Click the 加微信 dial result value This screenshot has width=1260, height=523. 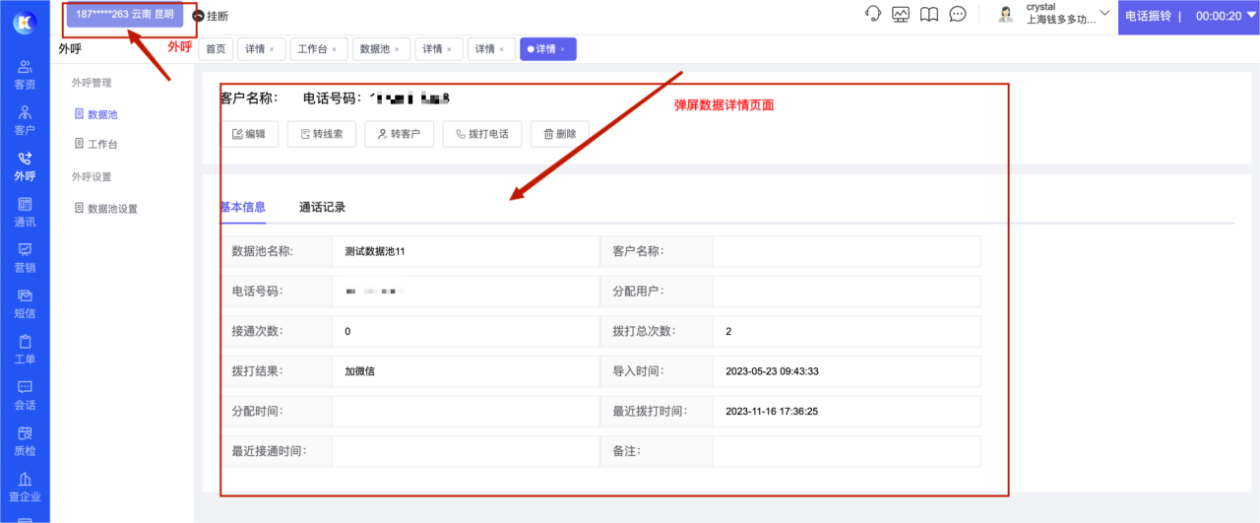[x=359, y=371]
